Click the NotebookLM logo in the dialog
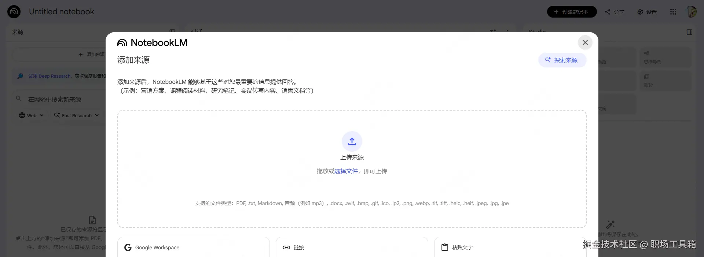The height and width of the screenshot is (257, 704). (x=152, y=43)
